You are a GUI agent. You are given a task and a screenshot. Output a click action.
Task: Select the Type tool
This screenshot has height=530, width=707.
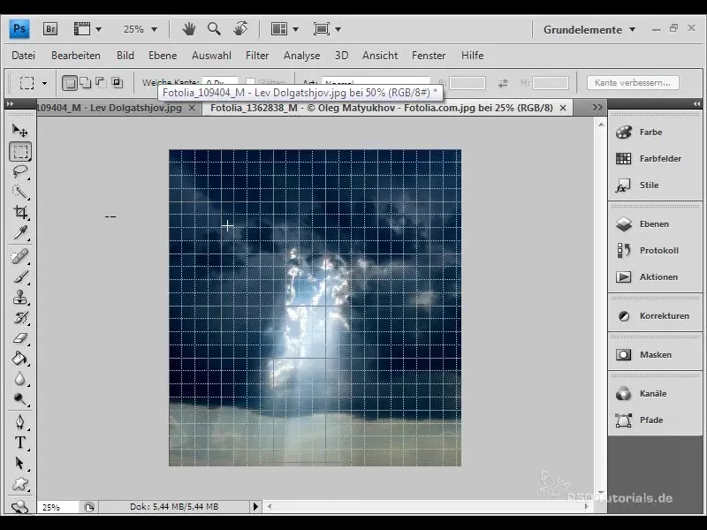point(19,443)
